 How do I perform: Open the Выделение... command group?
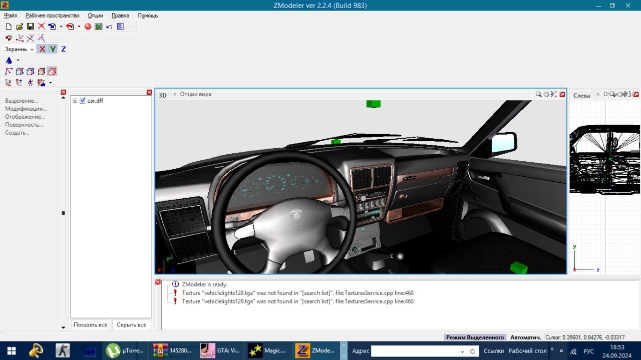pyautogui.click(x=22, y=101)
